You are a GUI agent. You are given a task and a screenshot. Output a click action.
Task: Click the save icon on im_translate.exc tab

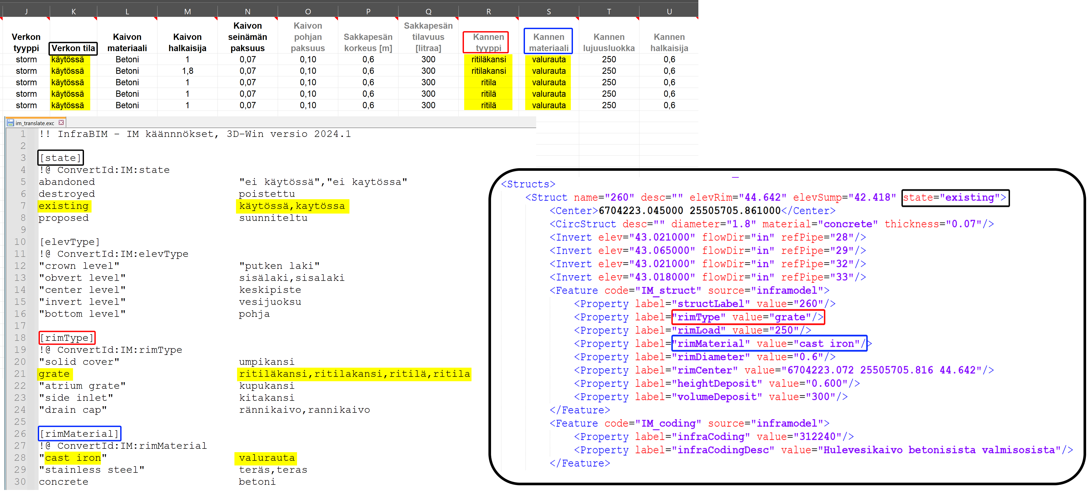click(x=11, y=123)
